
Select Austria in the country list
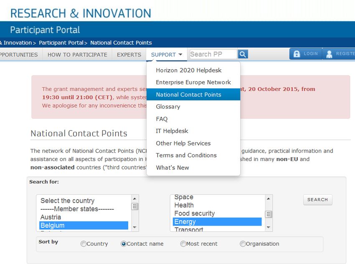(51, 217)
